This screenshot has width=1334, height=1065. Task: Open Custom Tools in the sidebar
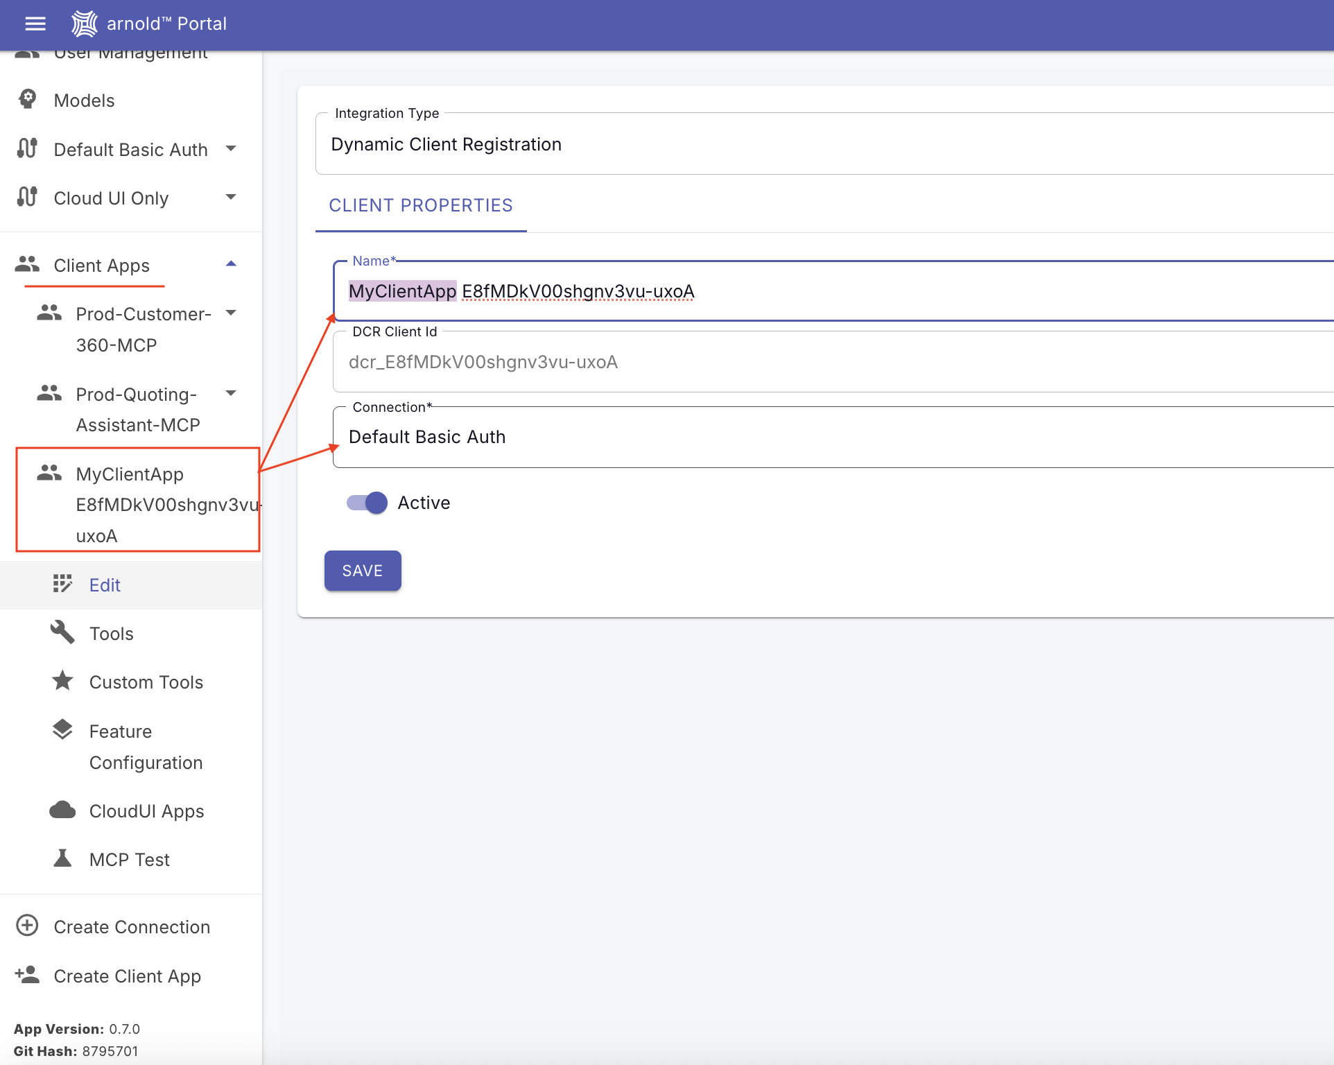tap(131, 682)
